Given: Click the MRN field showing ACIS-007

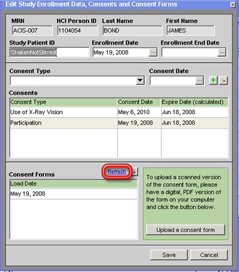Looking at the screenshot, I should (x=32, y=31).
